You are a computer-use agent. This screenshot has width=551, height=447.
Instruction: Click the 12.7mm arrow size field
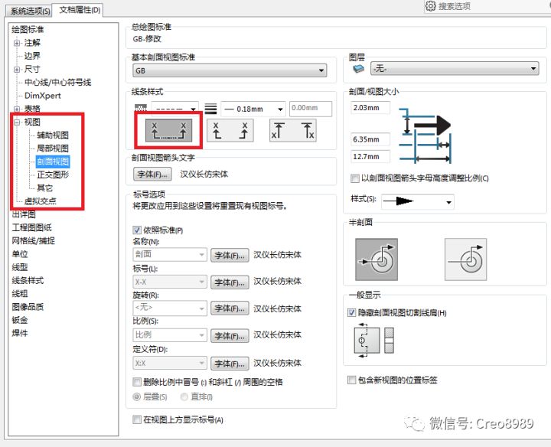pyautogui.click(x=370, y=156)
